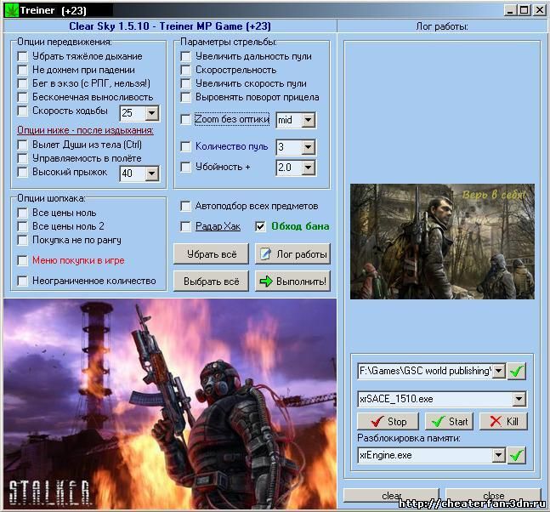The height and width of the screenshot is (512, 550).
Task: Minimize the Treiner window
Action: coord(510,10)
